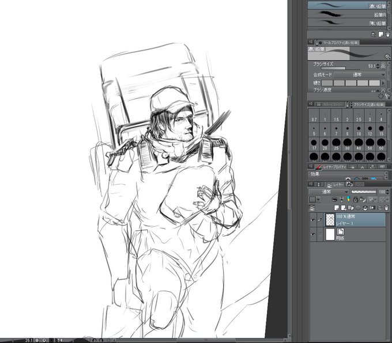The width and height of the screenshot is (392, 343).
Task: Click the create layer mask icon
Action: coord(372,208)
